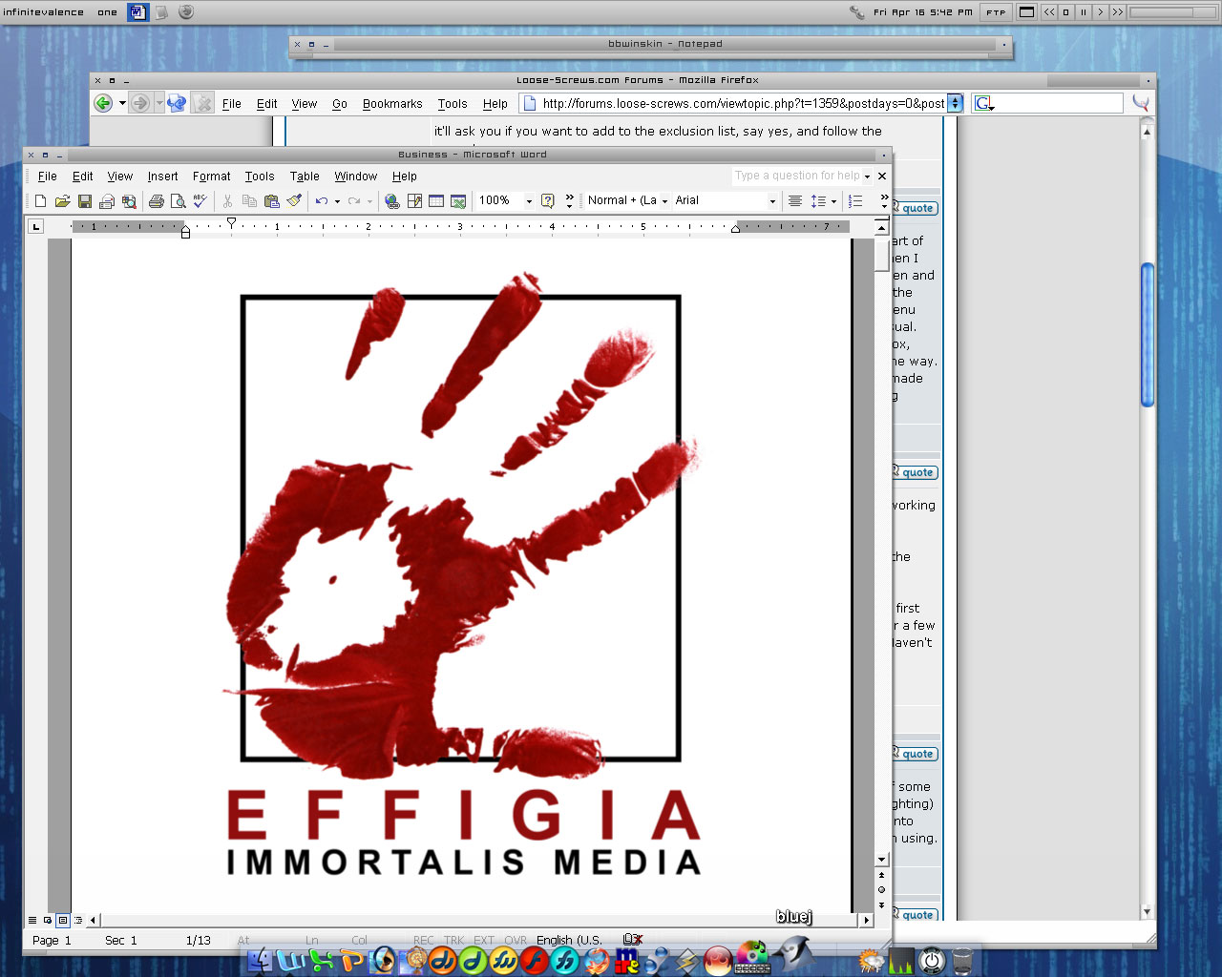This screenshot has width=1222, height=977.
Task: Expand Standard toolbar options chevron after Help icon
Action: [x=570, y=200]
